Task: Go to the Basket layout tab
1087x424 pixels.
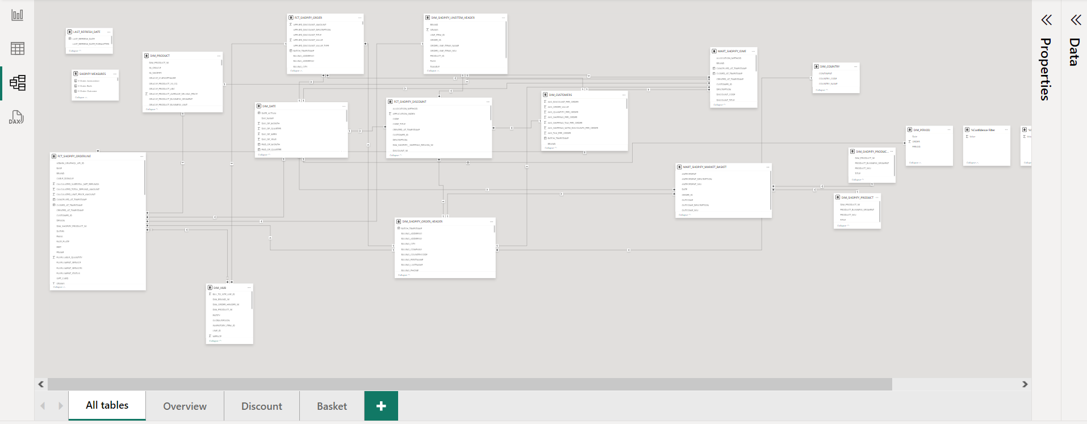Action: point(332,406)
